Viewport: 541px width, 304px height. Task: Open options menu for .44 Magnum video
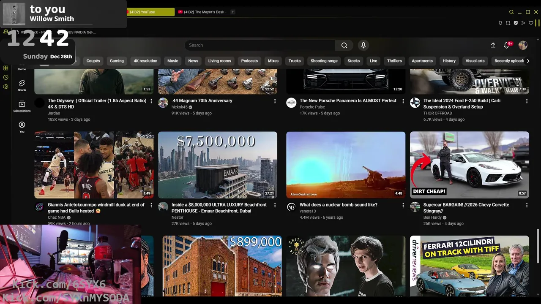pos(275,101)
